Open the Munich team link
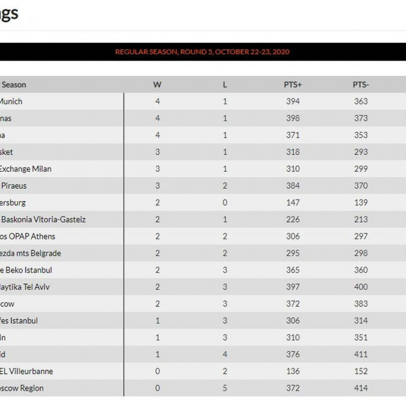The image size is (406, 406). tap(11, 101)
